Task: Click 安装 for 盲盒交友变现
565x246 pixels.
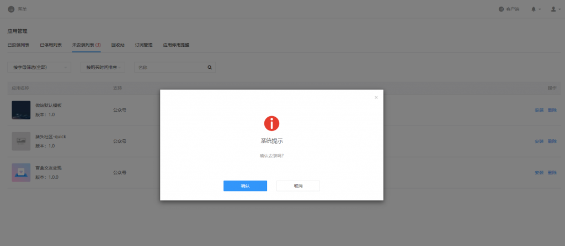Action: tap(539, 173)
